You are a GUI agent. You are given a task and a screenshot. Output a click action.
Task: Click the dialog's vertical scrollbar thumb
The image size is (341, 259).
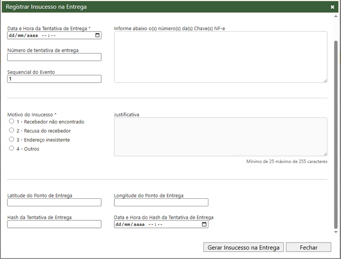click(336, 133)
